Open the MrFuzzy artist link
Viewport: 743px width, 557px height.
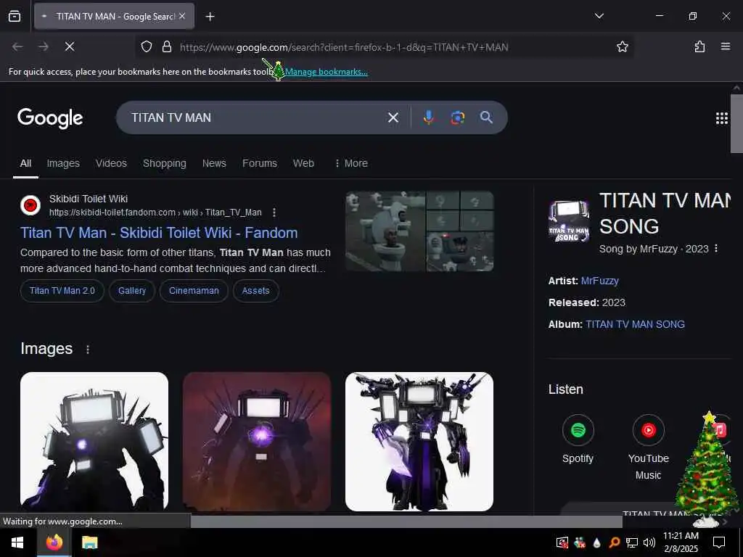600,281
